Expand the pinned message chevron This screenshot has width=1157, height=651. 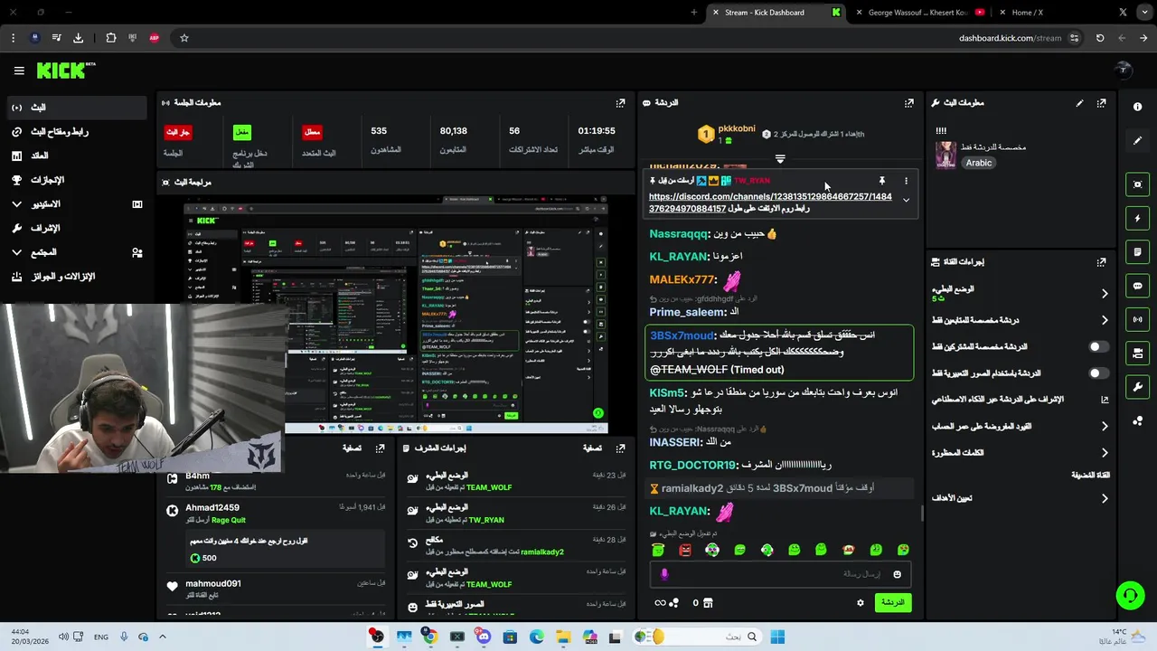click(906, 201)
